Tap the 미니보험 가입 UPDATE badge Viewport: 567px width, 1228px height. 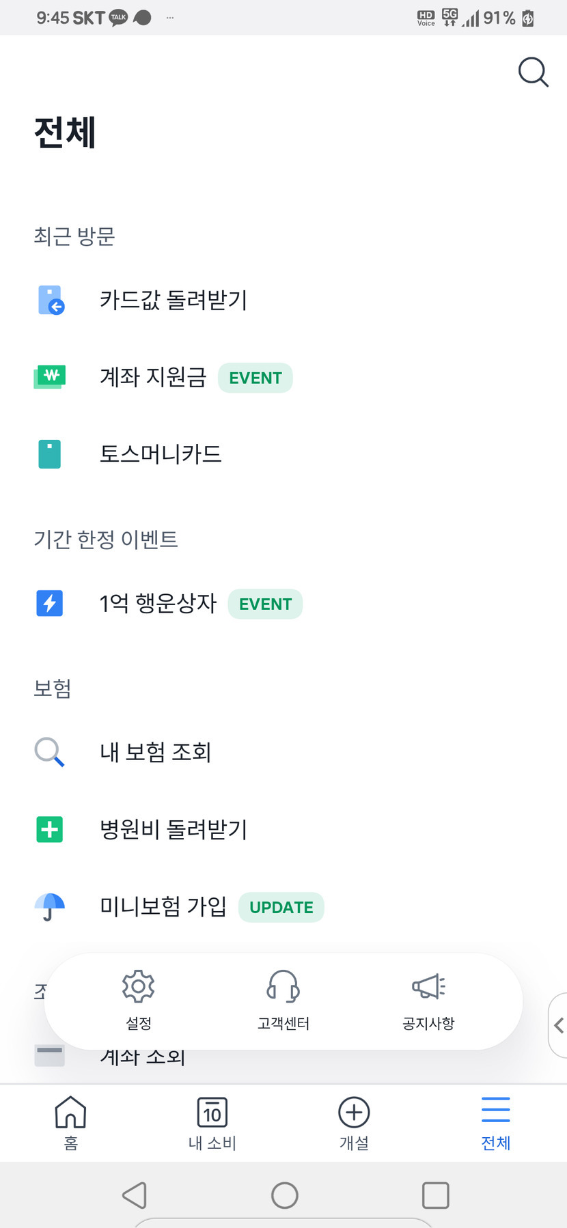click(281, 908)
